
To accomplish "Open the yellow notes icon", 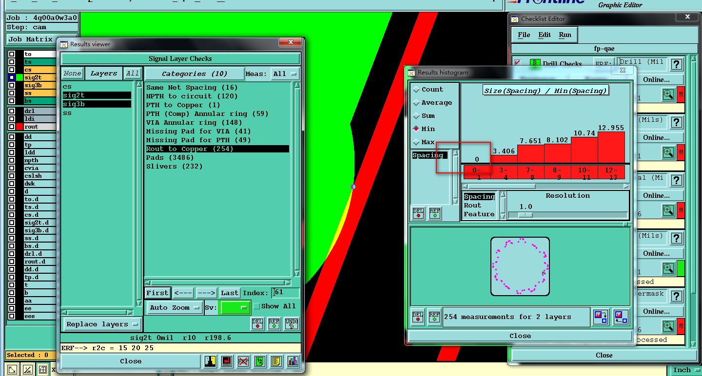I will (x=276, y=361).
